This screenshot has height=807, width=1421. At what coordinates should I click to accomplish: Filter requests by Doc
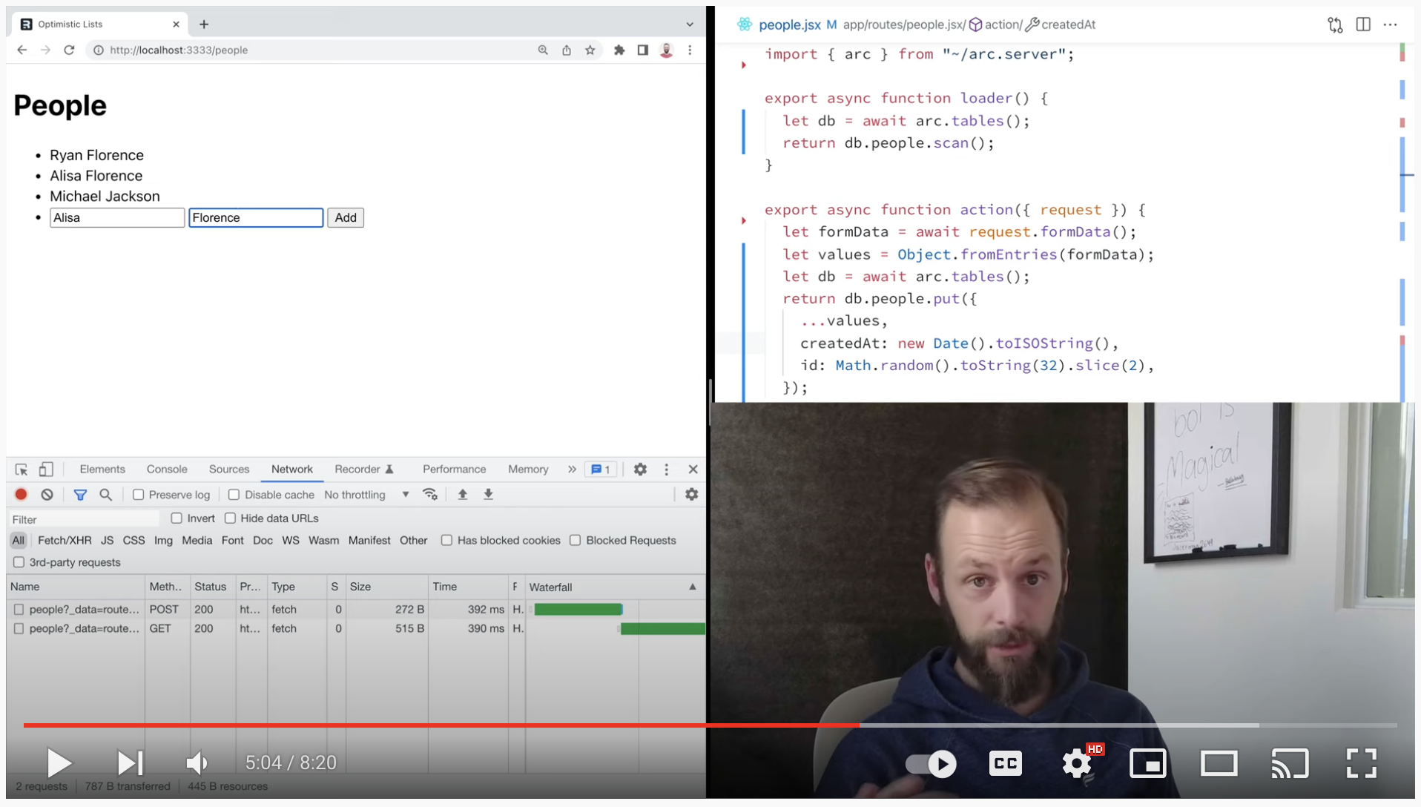click(x=263, y=541)
